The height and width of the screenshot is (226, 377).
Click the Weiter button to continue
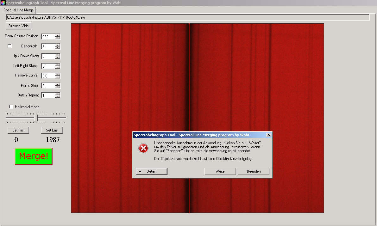[x=220, y=171]
